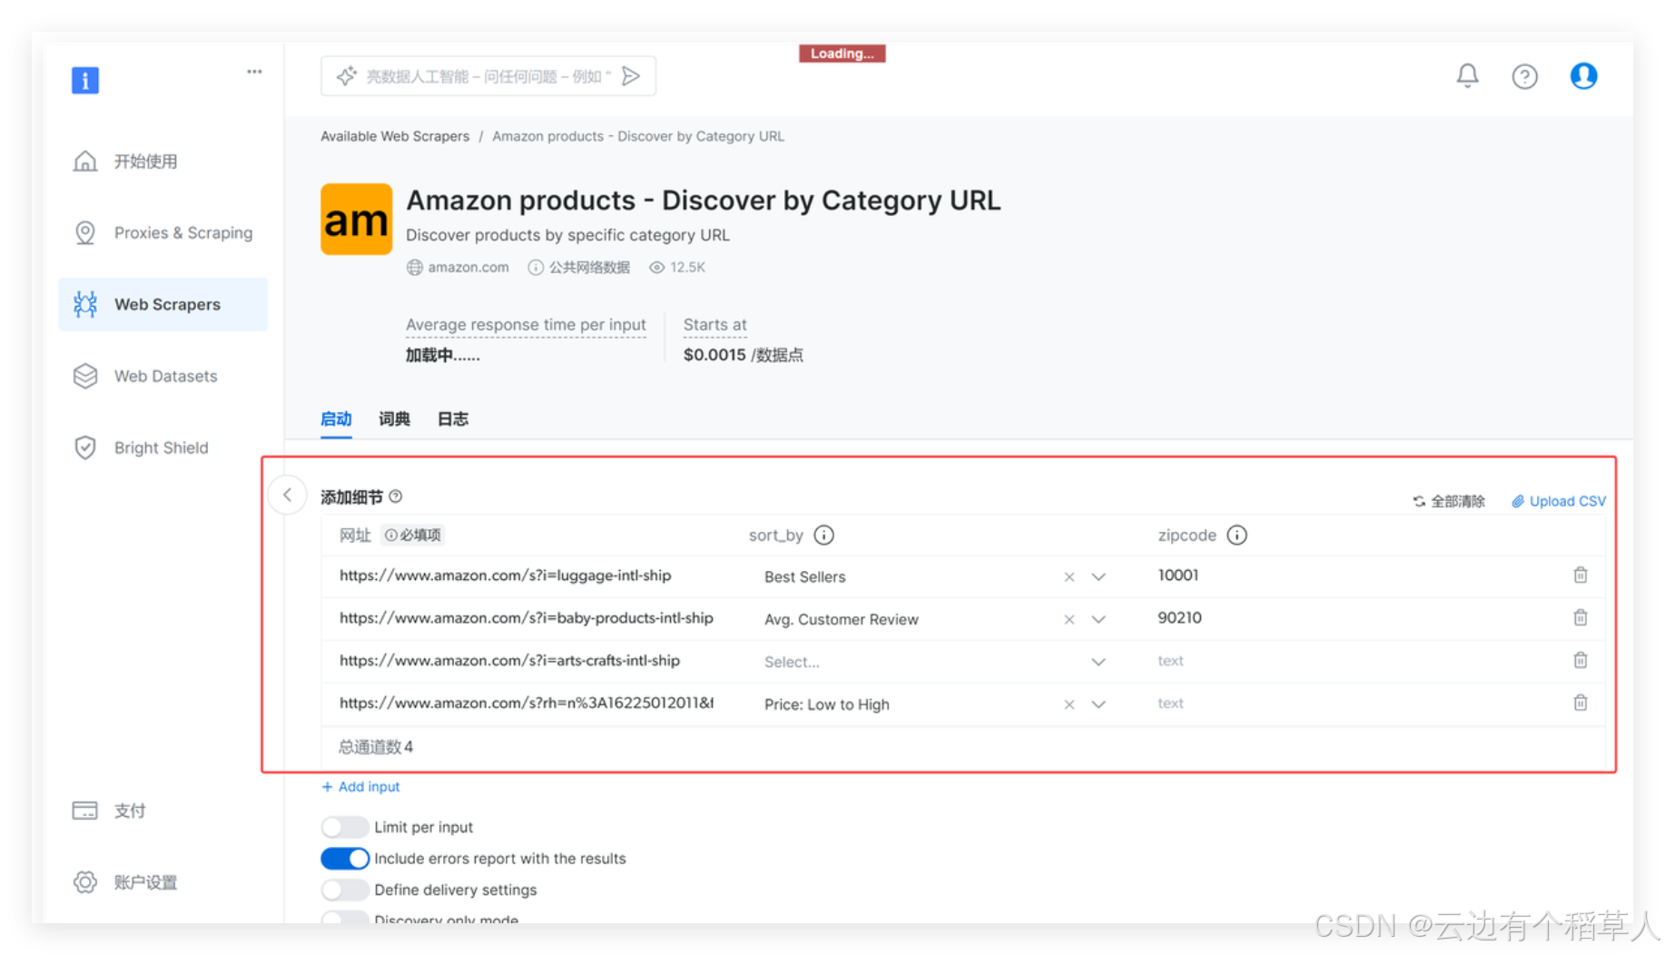
Task: Click info icon beside 公共网络数据
Action: tap(536, 268)
